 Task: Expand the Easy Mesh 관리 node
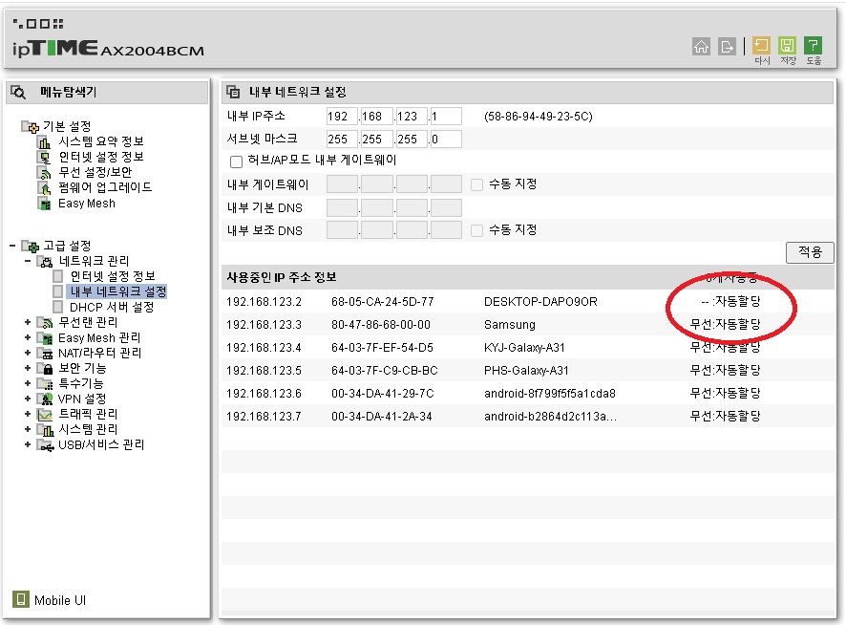coord(28,337)
